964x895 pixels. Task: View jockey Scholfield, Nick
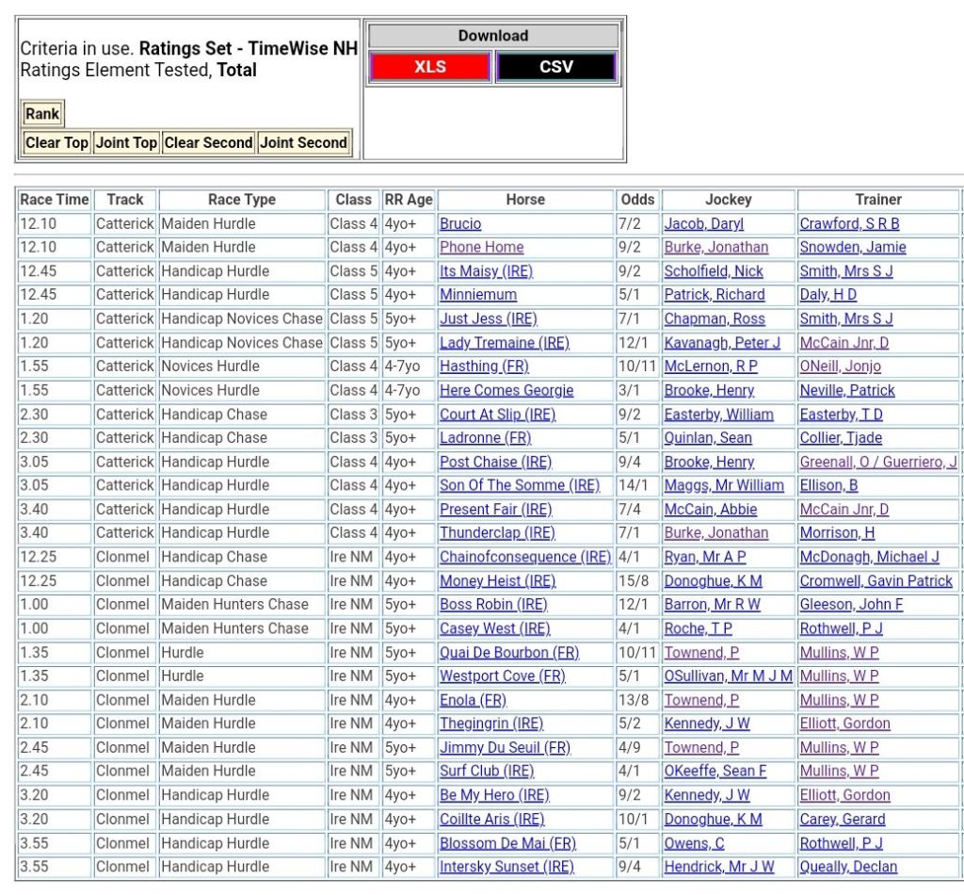(x=714, y=271)
